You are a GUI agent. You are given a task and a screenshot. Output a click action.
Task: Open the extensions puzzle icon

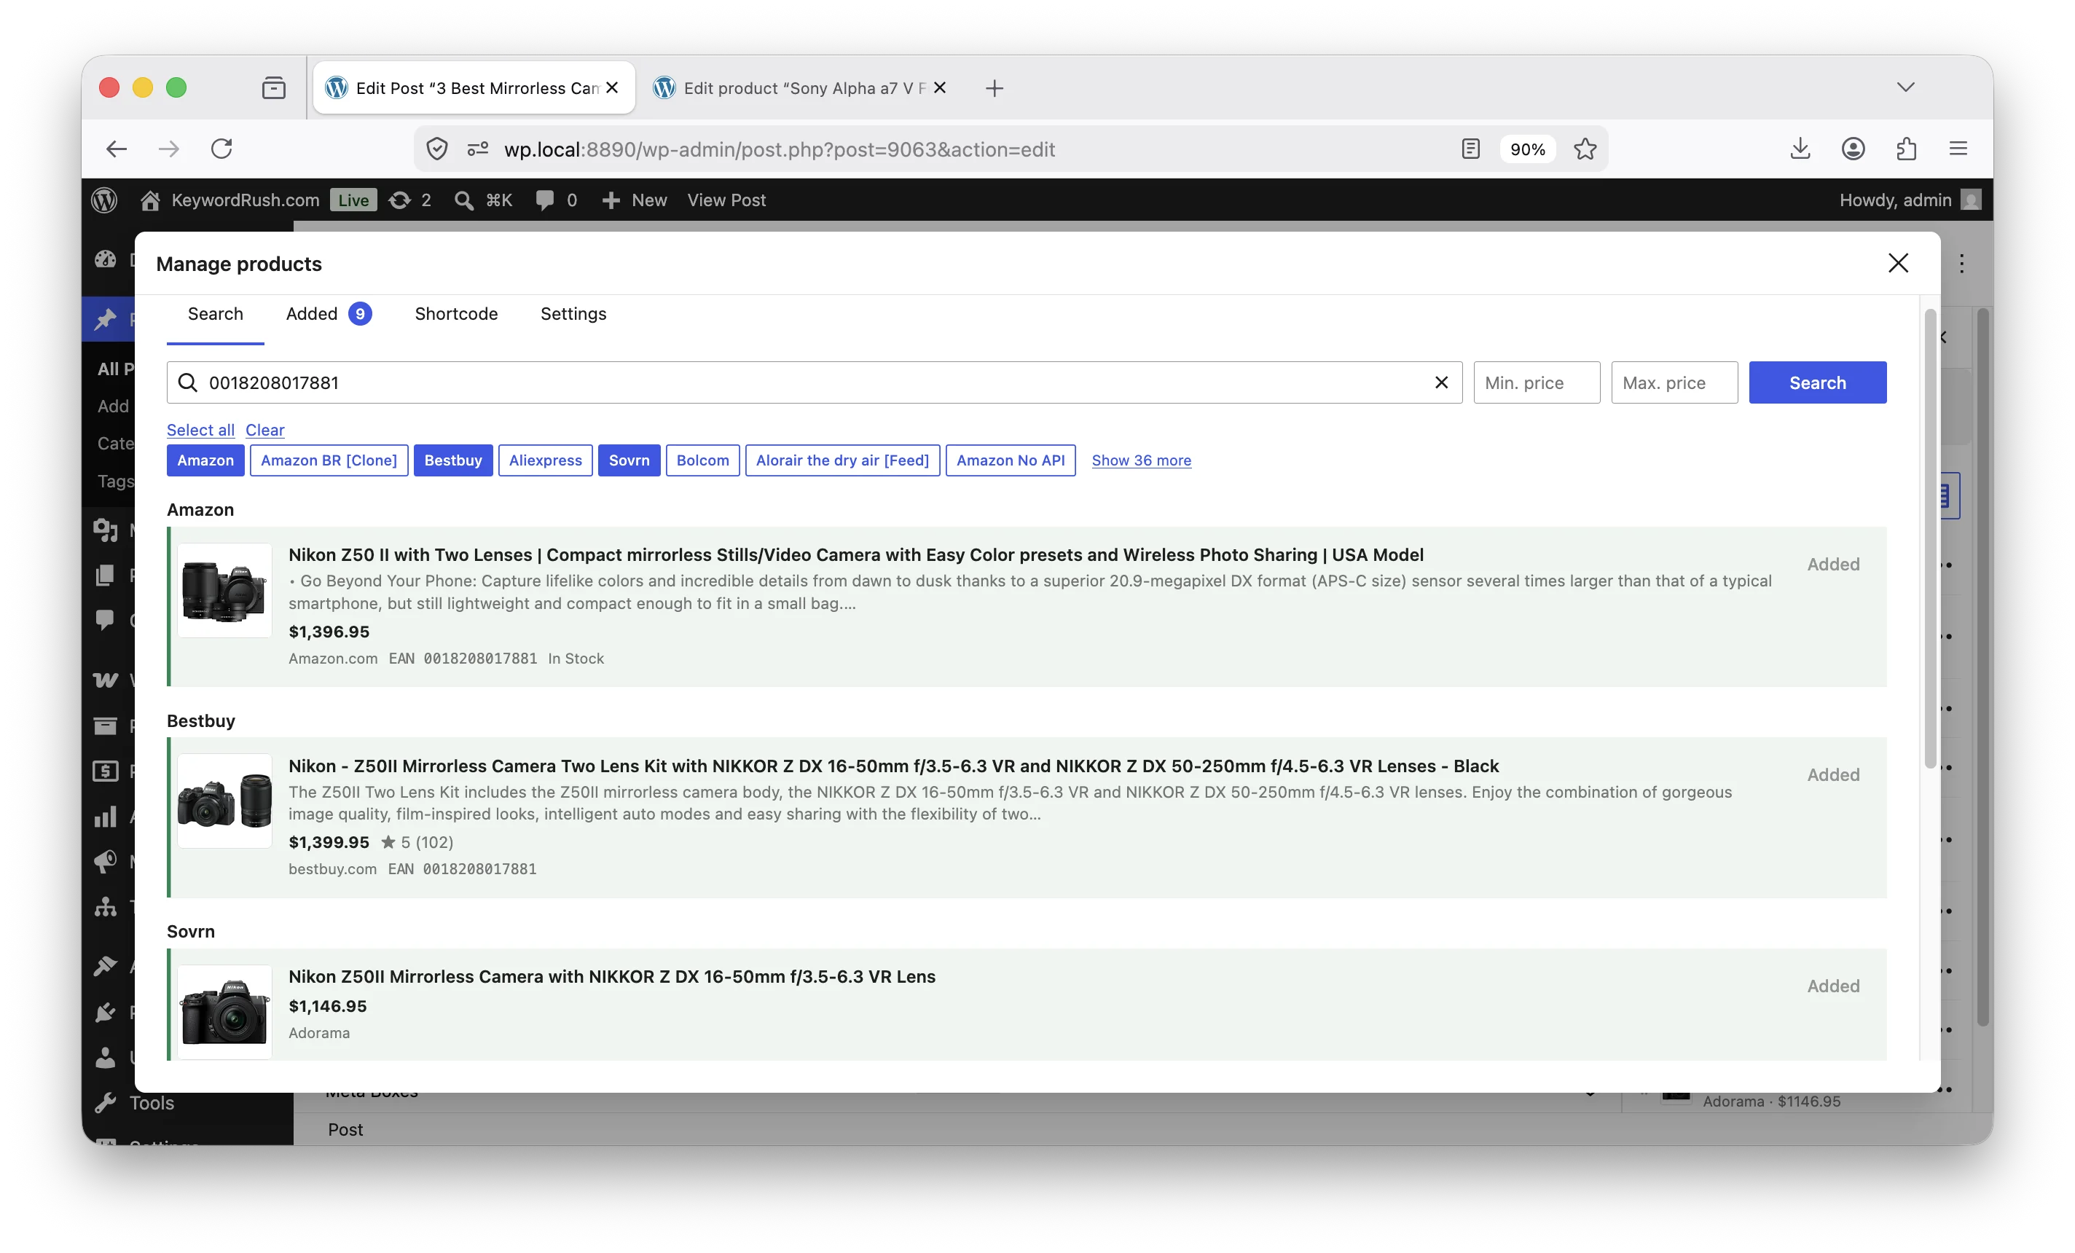tap(1907, 149)
